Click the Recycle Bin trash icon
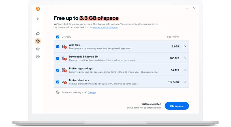The width and height of the screenshot is (231, 127). pyautogui.click(x=64, y=58)
